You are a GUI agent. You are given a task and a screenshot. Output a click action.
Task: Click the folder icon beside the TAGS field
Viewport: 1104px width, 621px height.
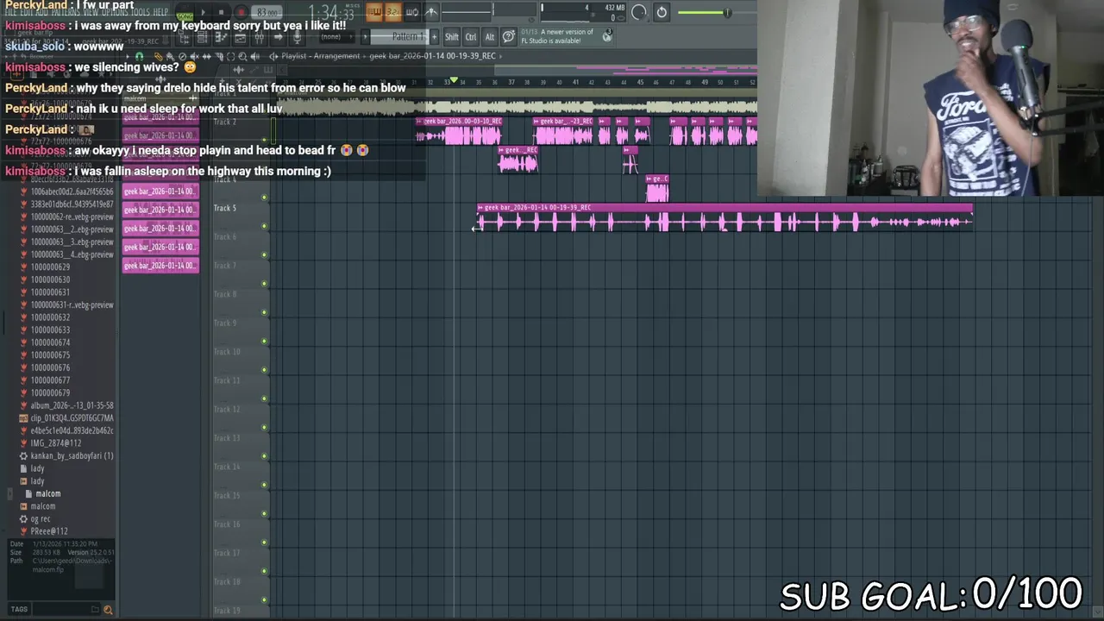[95, 609]
